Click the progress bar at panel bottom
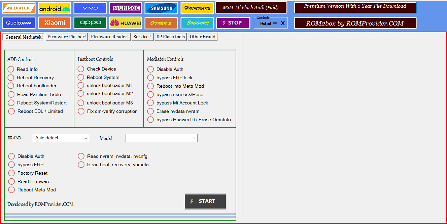The image size is (447, 224). point(120,216)
